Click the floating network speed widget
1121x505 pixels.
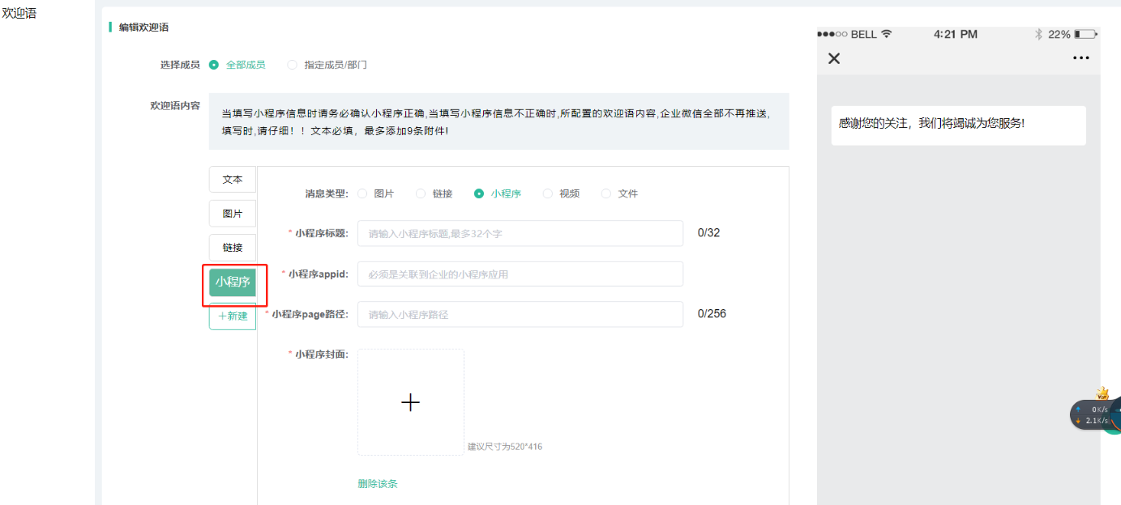point(1092,415)
